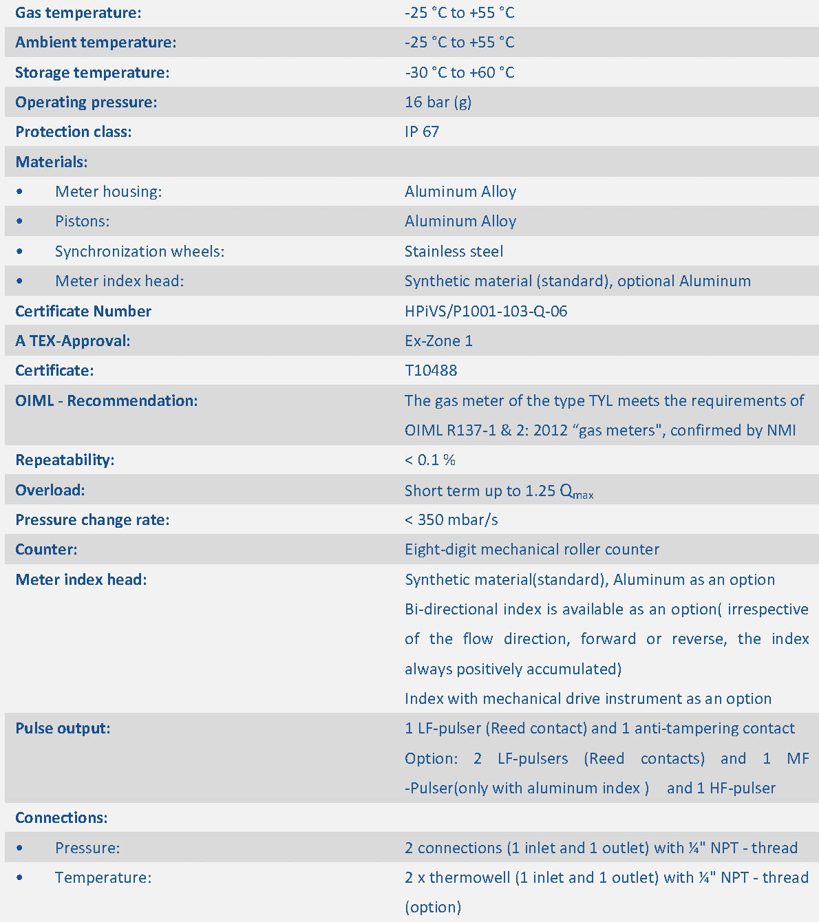Click the Synchronization wheels label
Image resolution: width=819 pixels, height=922 pixels.
point(140,251)
